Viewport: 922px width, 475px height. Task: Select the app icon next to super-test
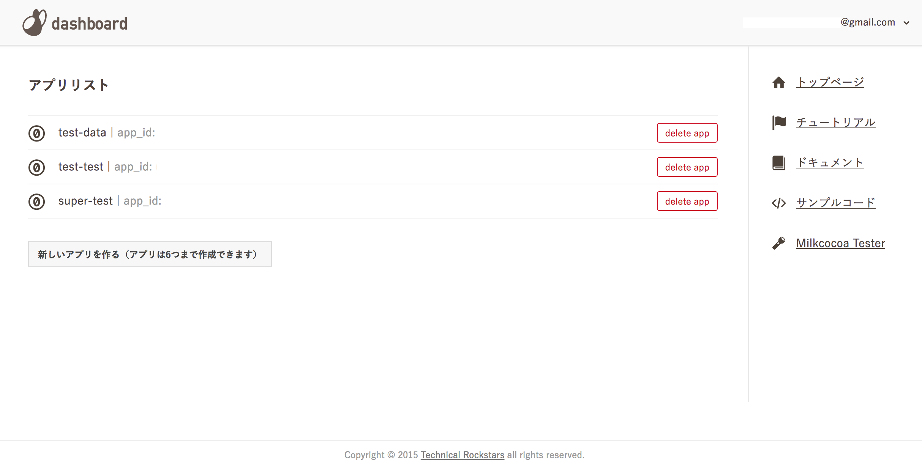[x=37, y=201]
